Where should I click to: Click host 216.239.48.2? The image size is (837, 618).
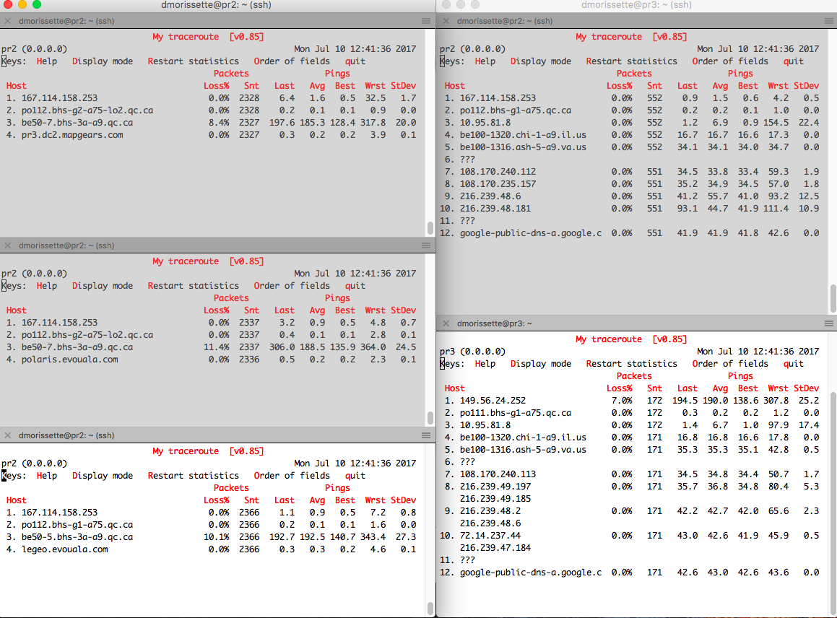[490, 511]
